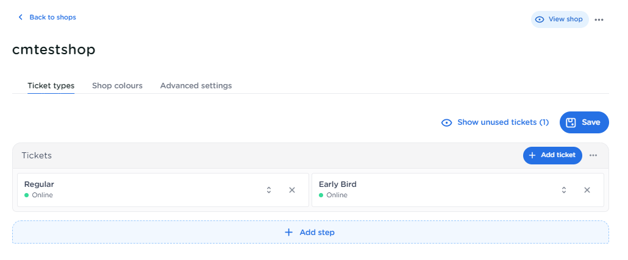Click the back chevron arrow icon
This screenshot has height=260, width=628.
point(21,18)
